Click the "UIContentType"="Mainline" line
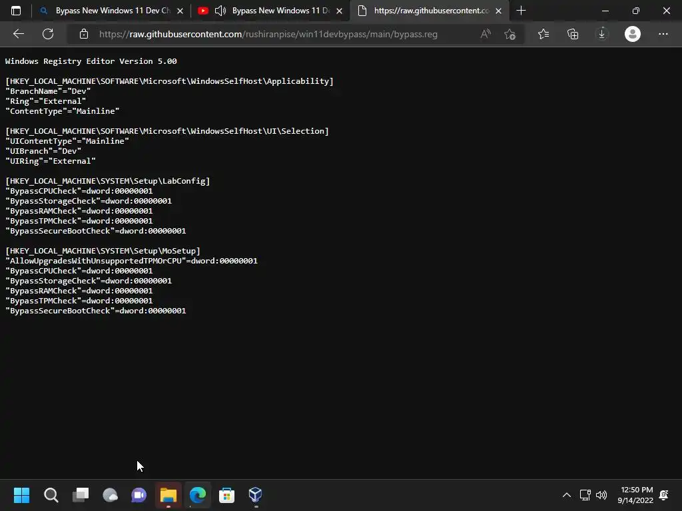The image size is (682, 511). click(x=67, y=141)
